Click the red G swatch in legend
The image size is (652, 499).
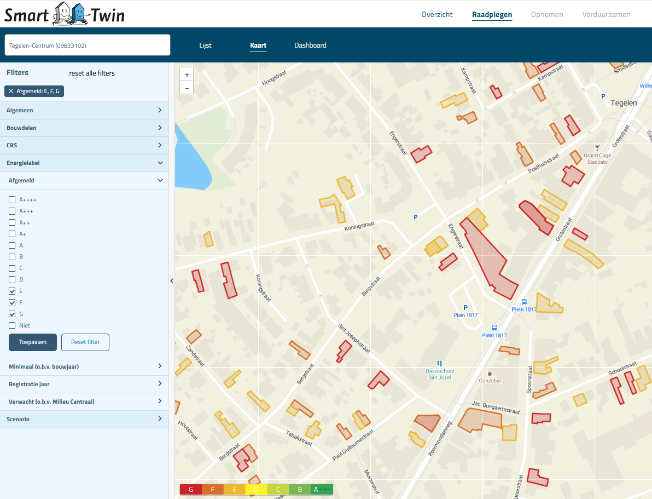click(x=190, y=490)
